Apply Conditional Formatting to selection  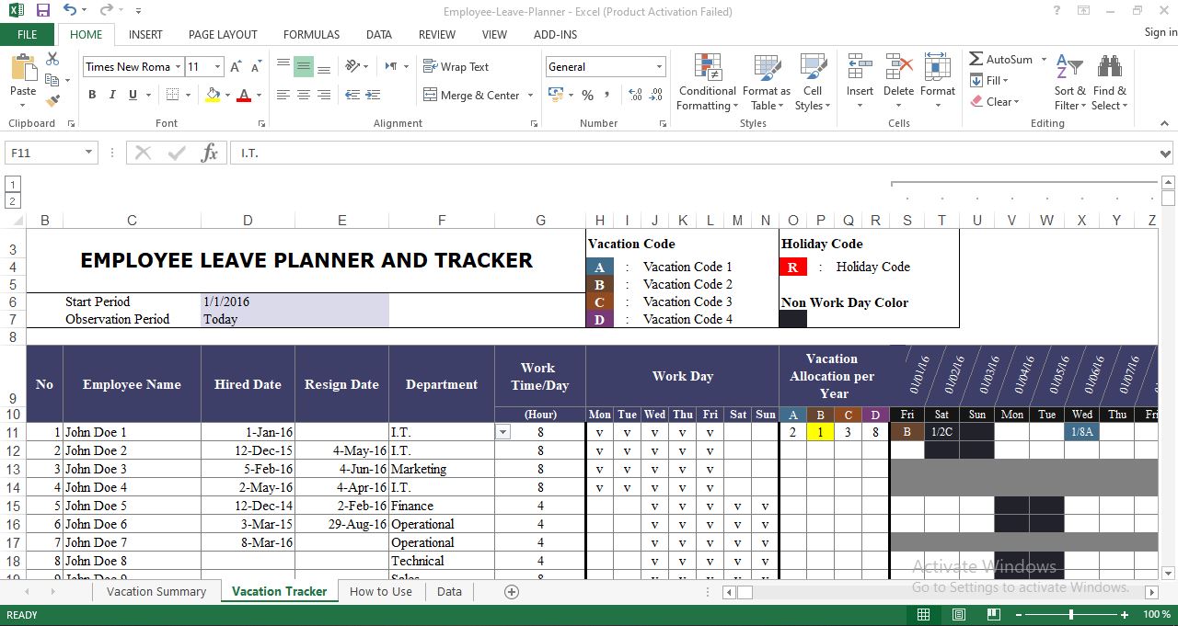707,82
